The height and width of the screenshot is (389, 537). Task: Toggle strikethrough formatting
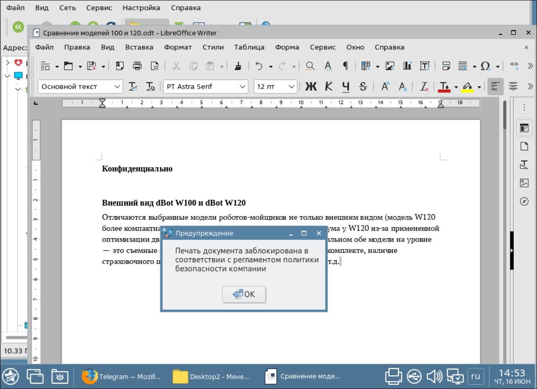(x=363, y=86)
